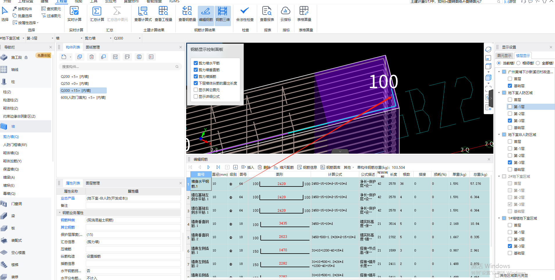Click the orbit rotate view icon in the viewport
This screenshot has width=555, height=280.
[x=488, y=50]
